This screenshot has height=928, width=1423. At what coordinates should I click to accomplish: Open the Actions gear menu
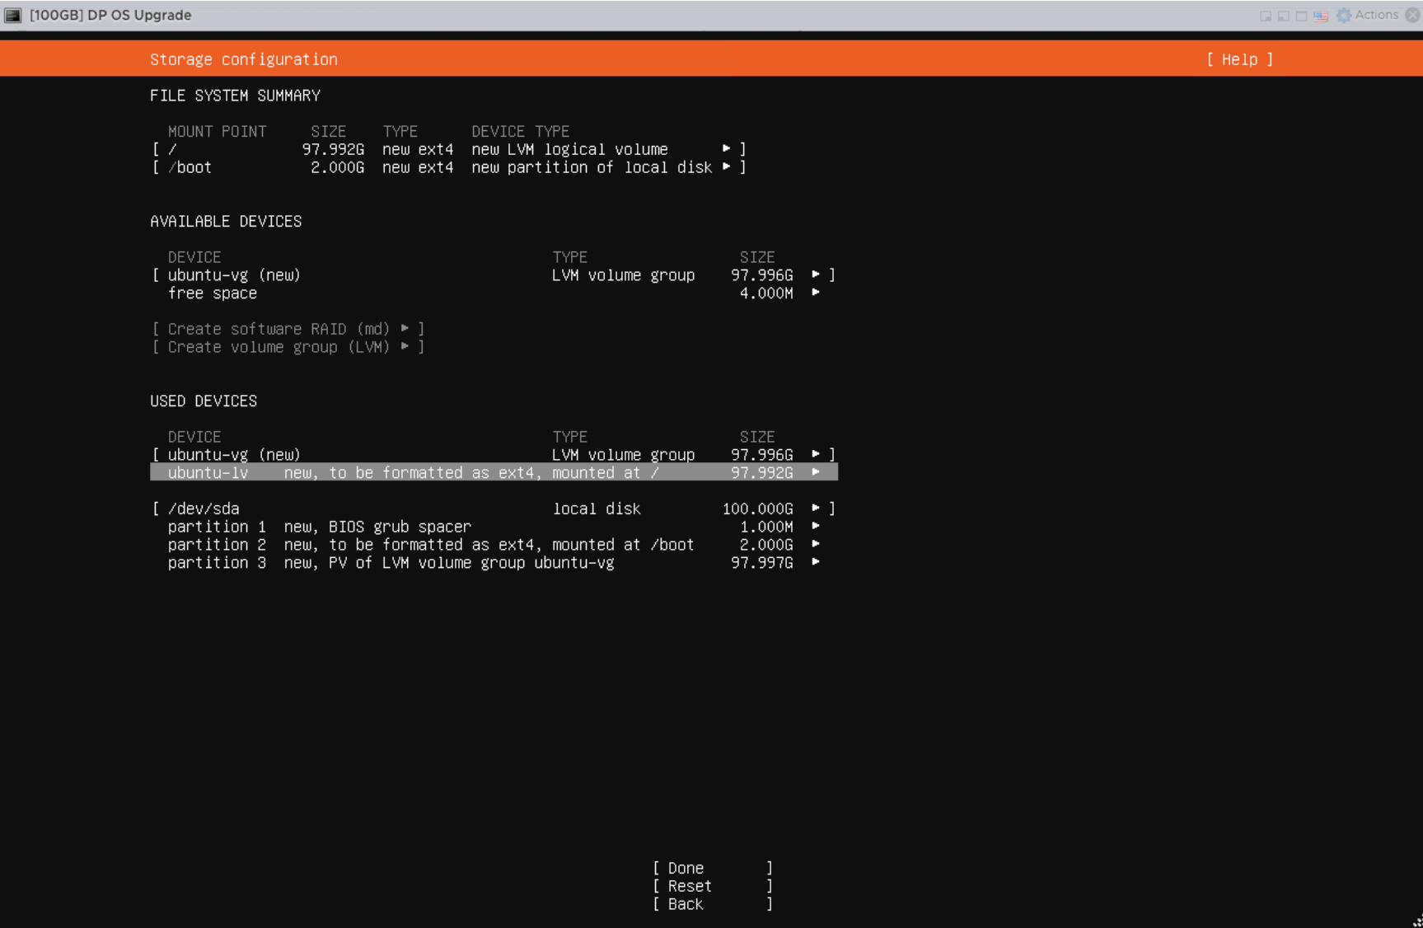pyautogui.click(x=1367, y=15)
